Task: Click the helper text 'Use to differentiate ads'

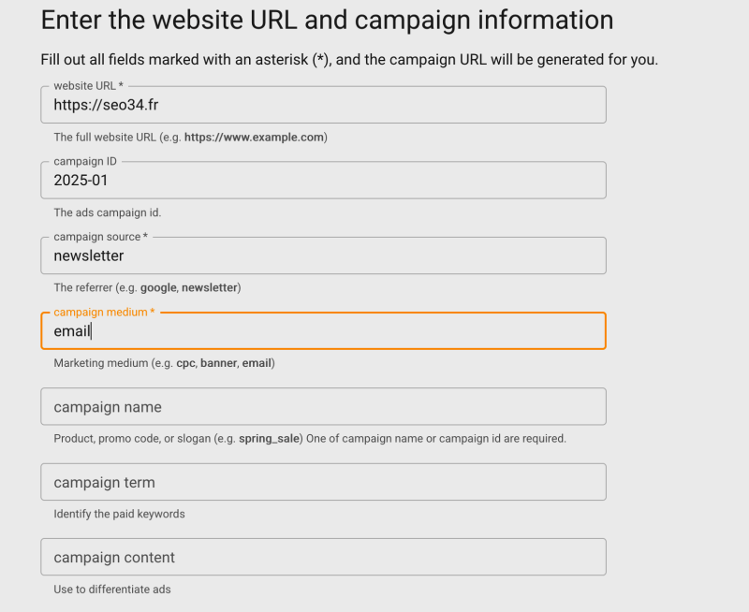Action: tap(112, 590)
